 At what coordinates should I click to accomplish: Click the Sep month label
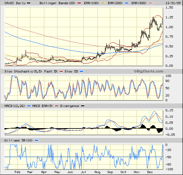(x=110, y=172)
